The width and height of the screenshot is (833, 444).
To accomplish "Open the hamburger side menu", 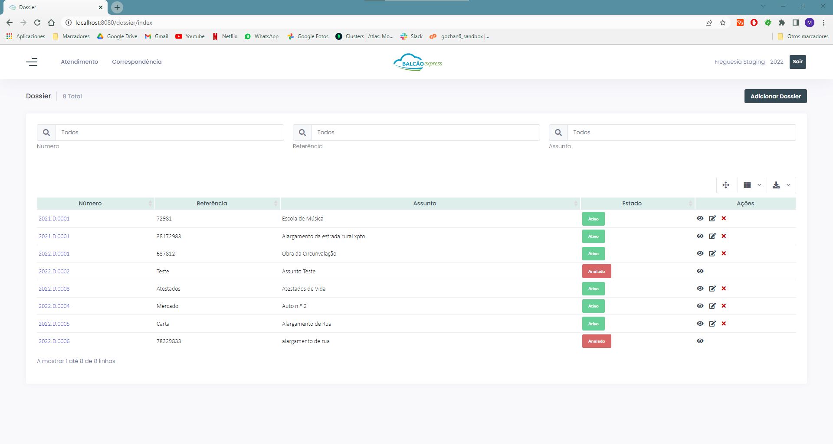I will coord(32,62).
